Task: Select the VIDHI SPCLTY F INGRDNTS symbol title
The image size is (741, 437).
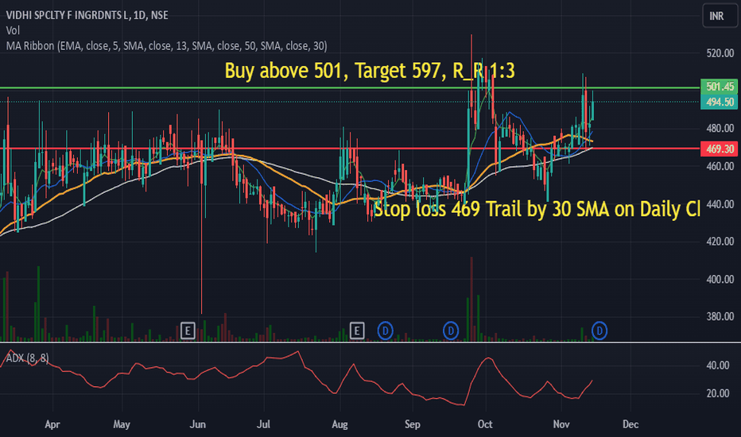Action: (87, 15)
